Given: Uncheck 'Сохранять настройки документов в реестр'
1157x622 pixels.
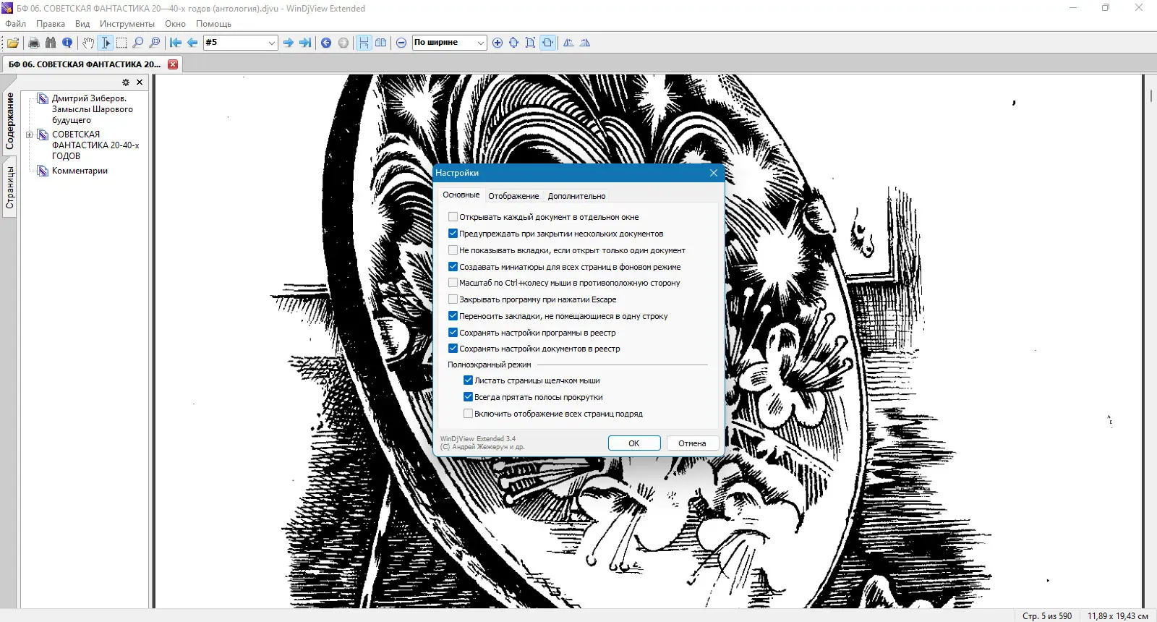Looking at the screenshot, I should [453, 349].
